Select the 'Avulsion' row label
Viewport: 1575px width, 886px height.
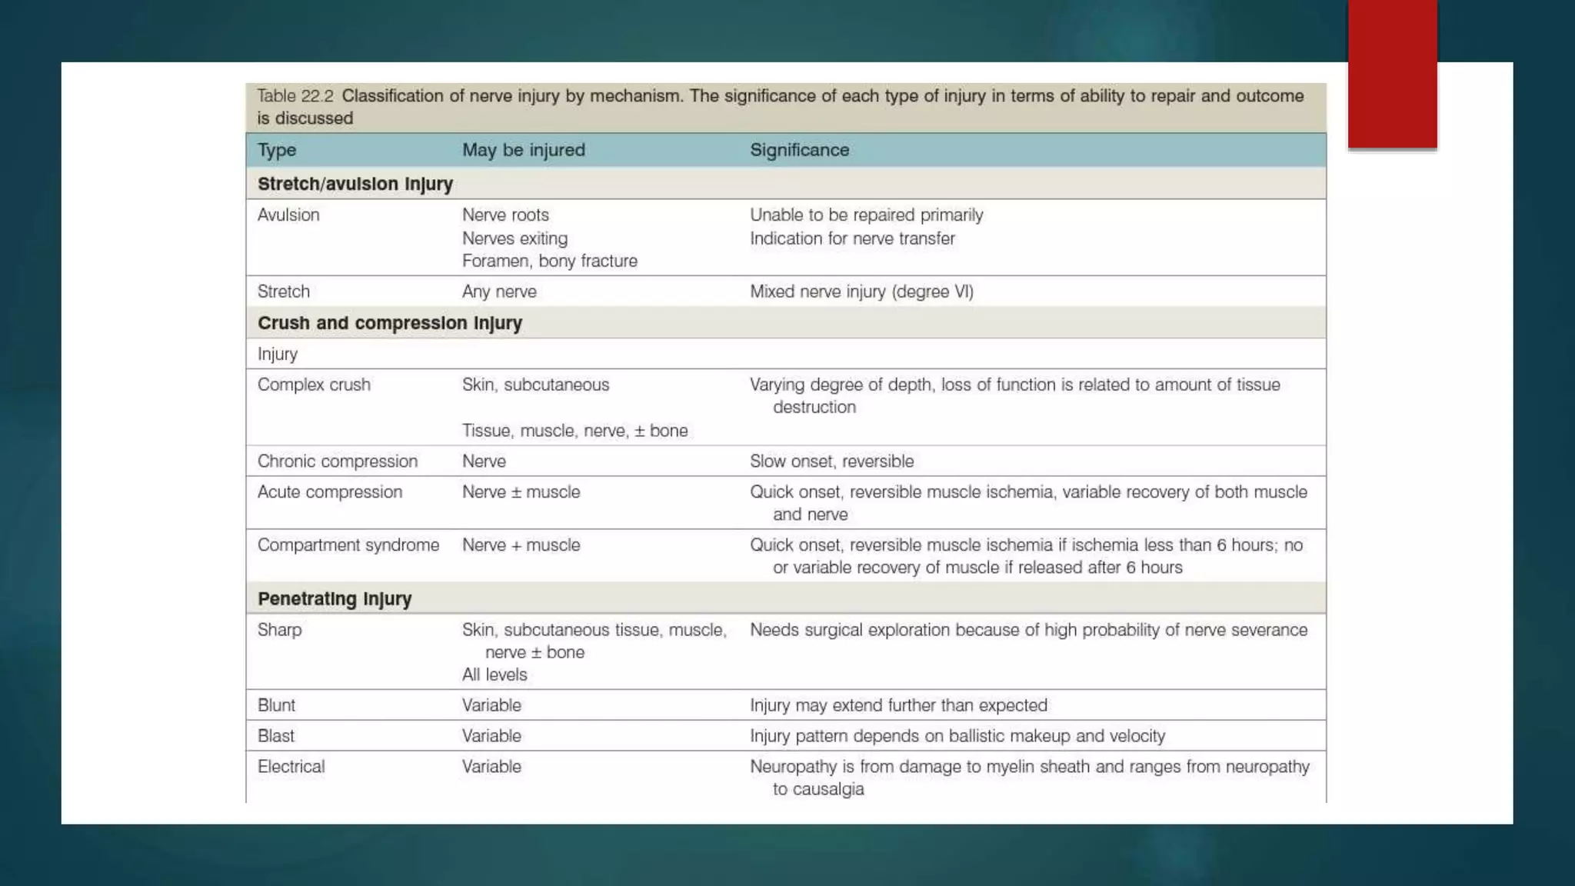(288, 215)
